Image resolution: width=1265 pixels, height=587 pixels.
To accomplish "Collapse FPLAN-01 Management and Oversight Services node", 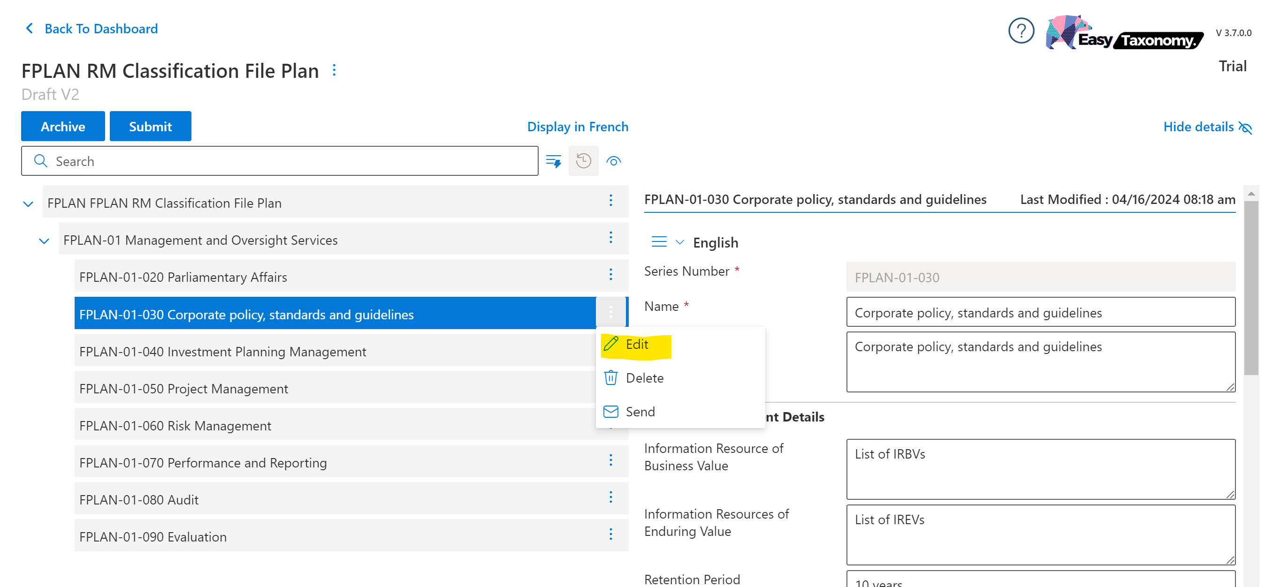I will pos(44,241).
